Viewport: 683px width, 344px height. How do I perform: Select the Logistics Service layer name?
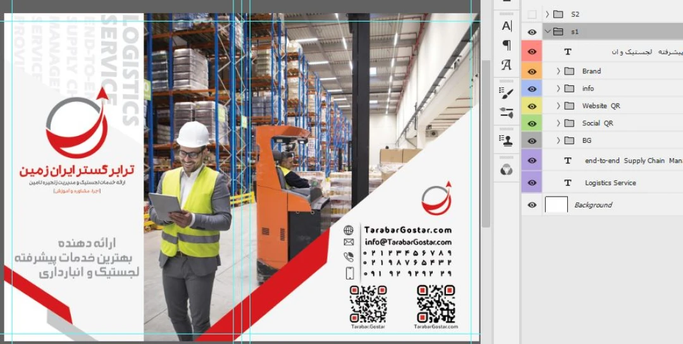point(610,183)
